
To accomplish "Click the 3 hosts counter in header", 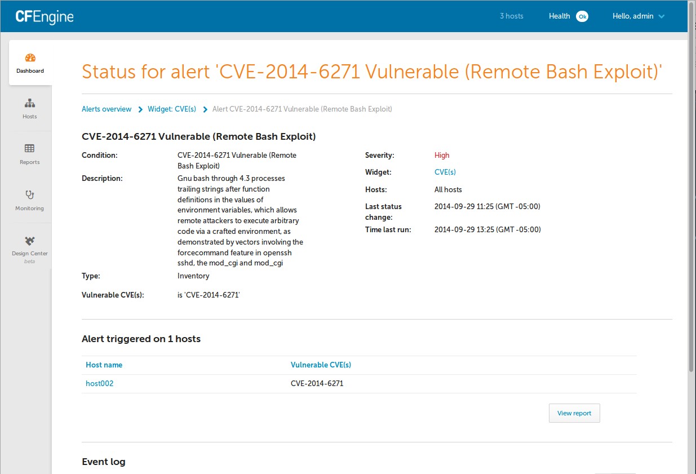I will pos(511,16).
